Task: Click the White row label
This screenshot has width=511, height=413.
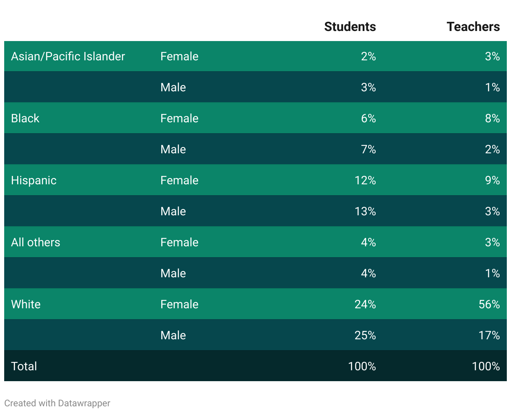Action: 26,305
